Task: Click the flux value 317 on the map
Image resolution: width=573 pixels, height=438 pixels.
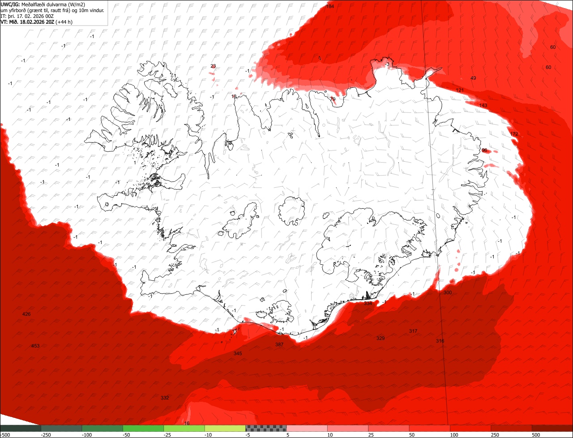Action: tap(413, 331)
